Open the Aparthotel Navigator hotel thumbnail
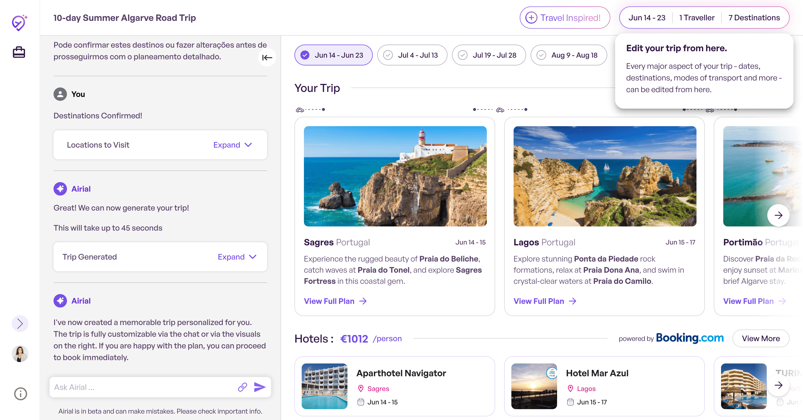This screenshot has width=803, height=420. (324, 386)
